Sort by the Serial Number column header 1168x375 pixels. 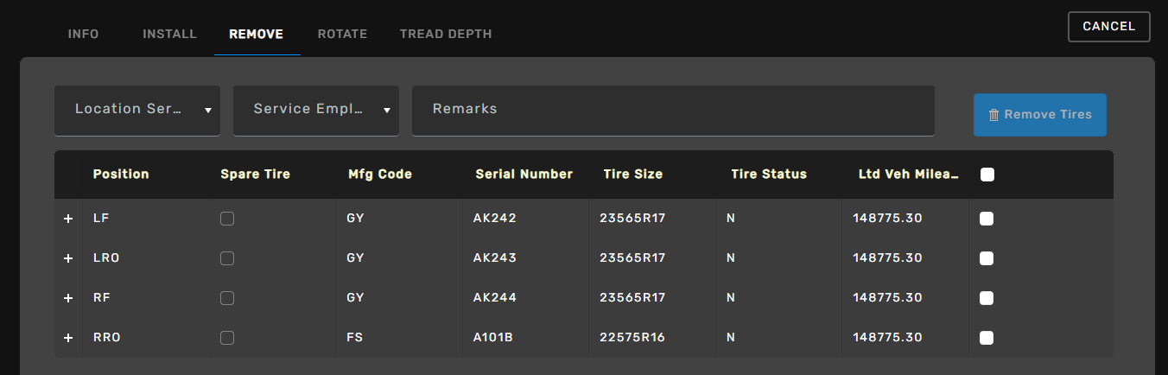tap(524, 175)
